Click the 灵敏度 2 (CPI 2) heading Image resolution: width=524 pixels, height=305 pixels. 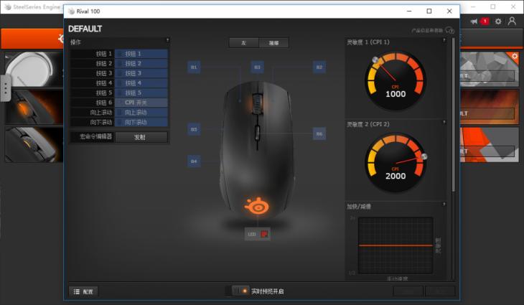click(368, 124)
